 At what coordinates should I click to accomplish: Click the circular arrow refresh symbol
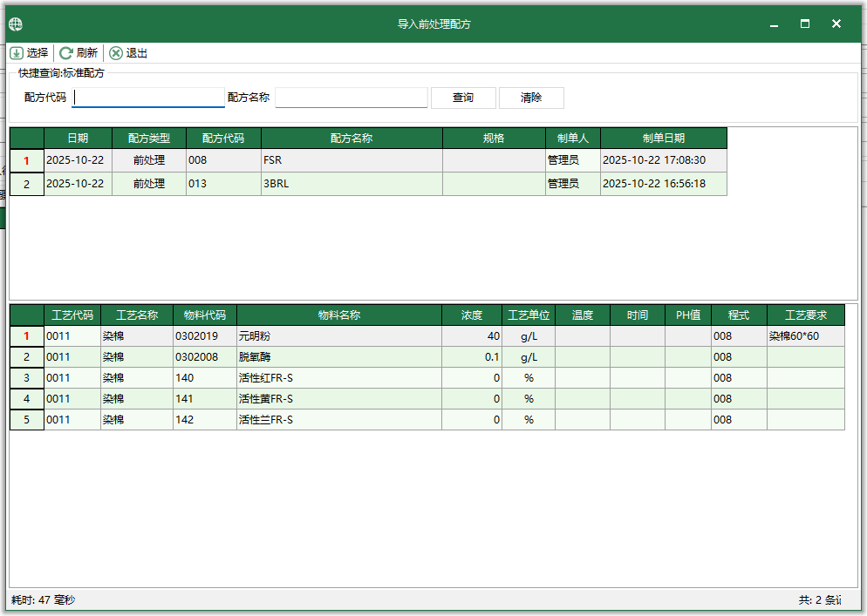click(x=65, y=52)
